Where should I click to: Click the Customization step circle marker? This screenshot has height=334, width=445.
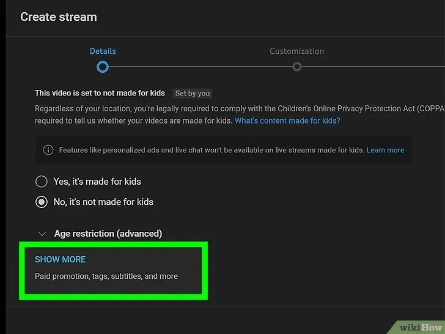click(x=297, y=67)
